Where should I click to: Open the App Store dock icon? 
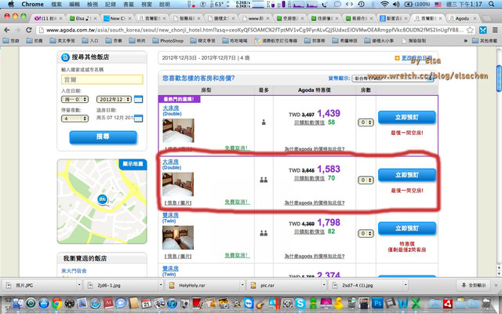[x=44, y=303]
